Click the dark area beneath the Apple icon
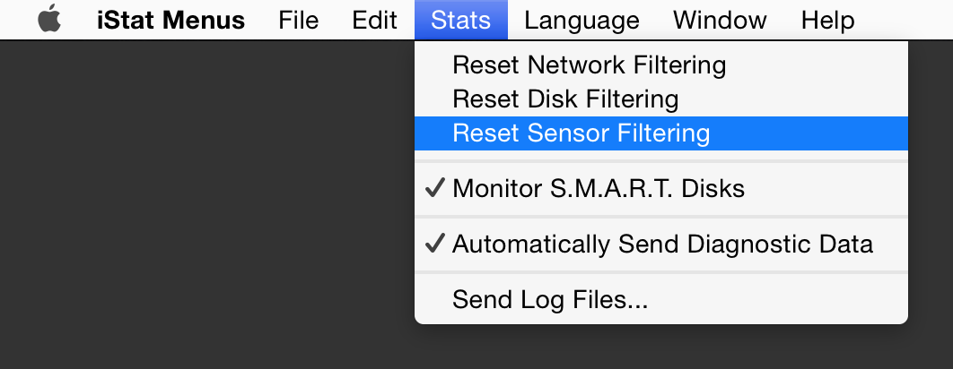This screenshot has height=369, width=953. (50, 107)
